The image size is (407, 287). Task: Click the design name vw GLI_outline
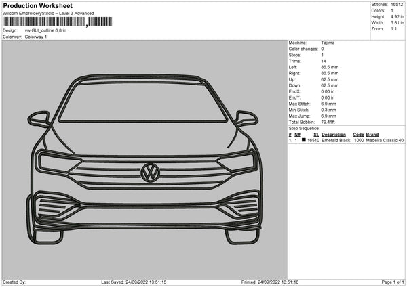click(45, 30)
